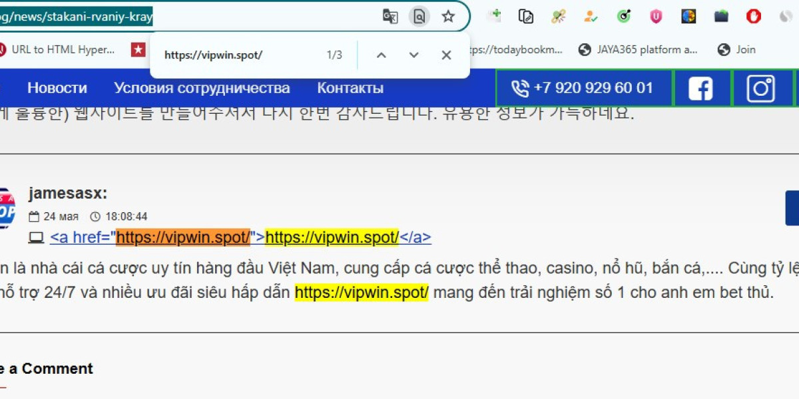Open the gray circular extension icon

(786, 16)
